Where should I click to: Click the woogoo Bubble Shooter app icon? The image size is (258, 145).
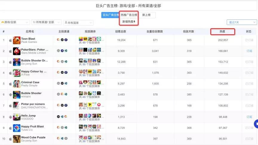pyautogui.click(x=17, y=94)
